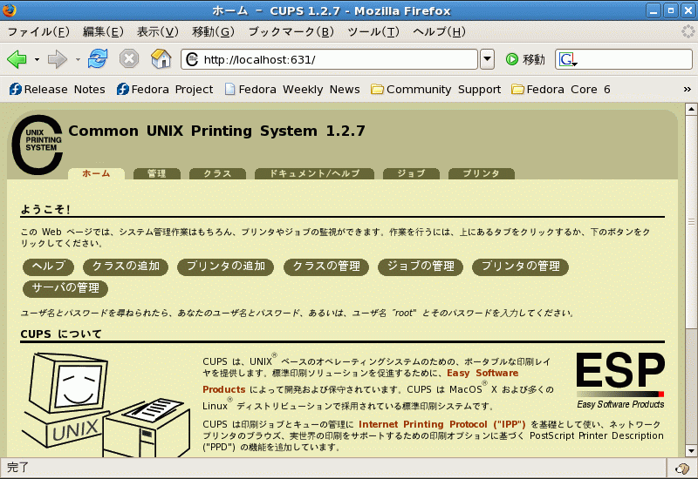
Task: Click the 完了 status bar text
Action: click(x=18, y=468)
